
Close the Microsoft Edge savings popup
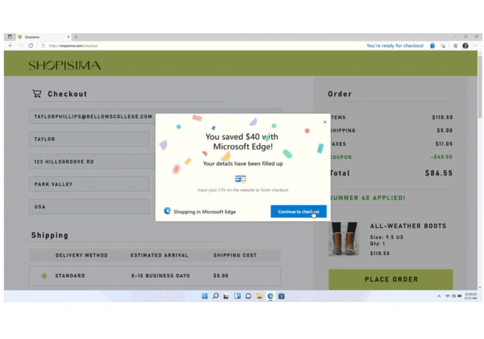click(x=325, y=122)
